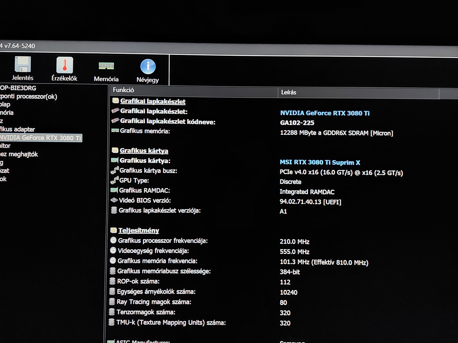458x343 pixels.
Task: Select the '80' Ray Tracing cores value
Action: pyautogui.click(x=283, y=303)
